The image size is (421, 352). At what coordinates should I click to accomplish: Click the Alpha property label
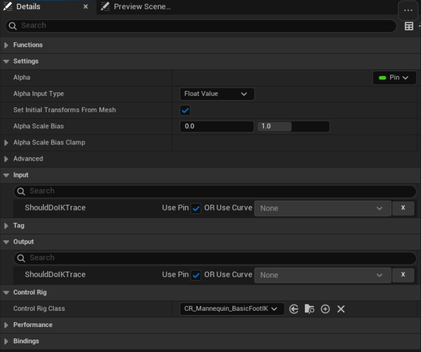[22, 78]
